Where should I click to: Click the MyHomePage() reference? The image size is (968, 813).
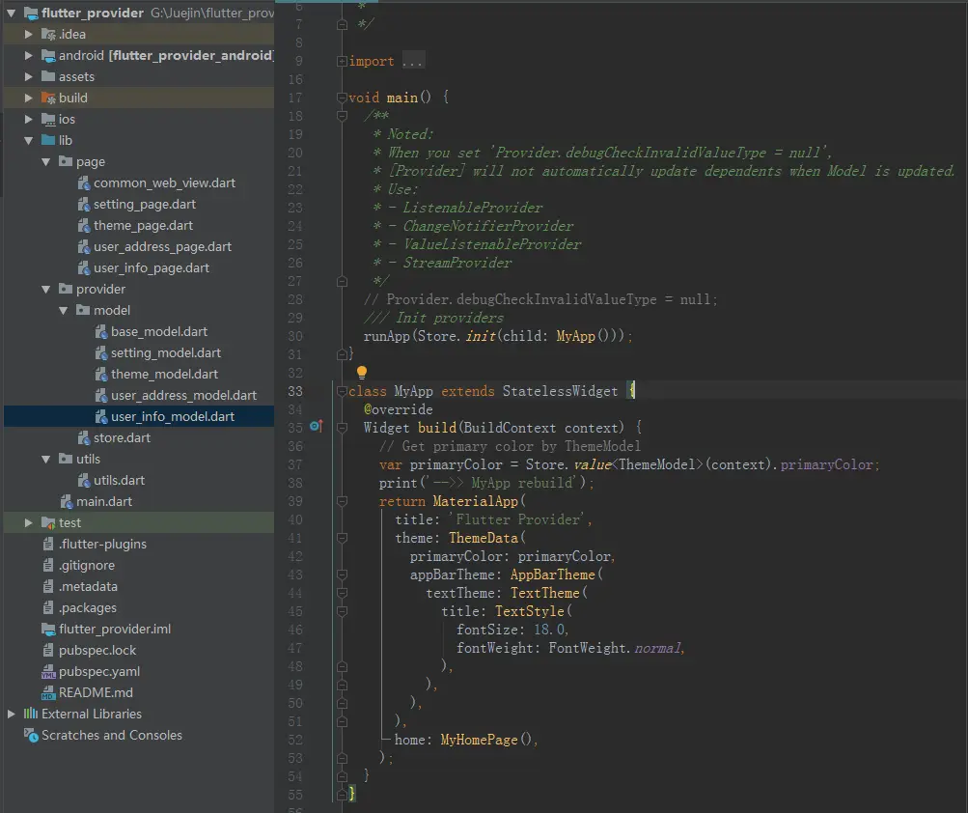(485, 740)
